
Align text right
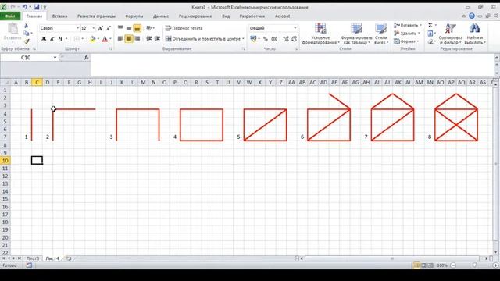(x=137, y=39)
